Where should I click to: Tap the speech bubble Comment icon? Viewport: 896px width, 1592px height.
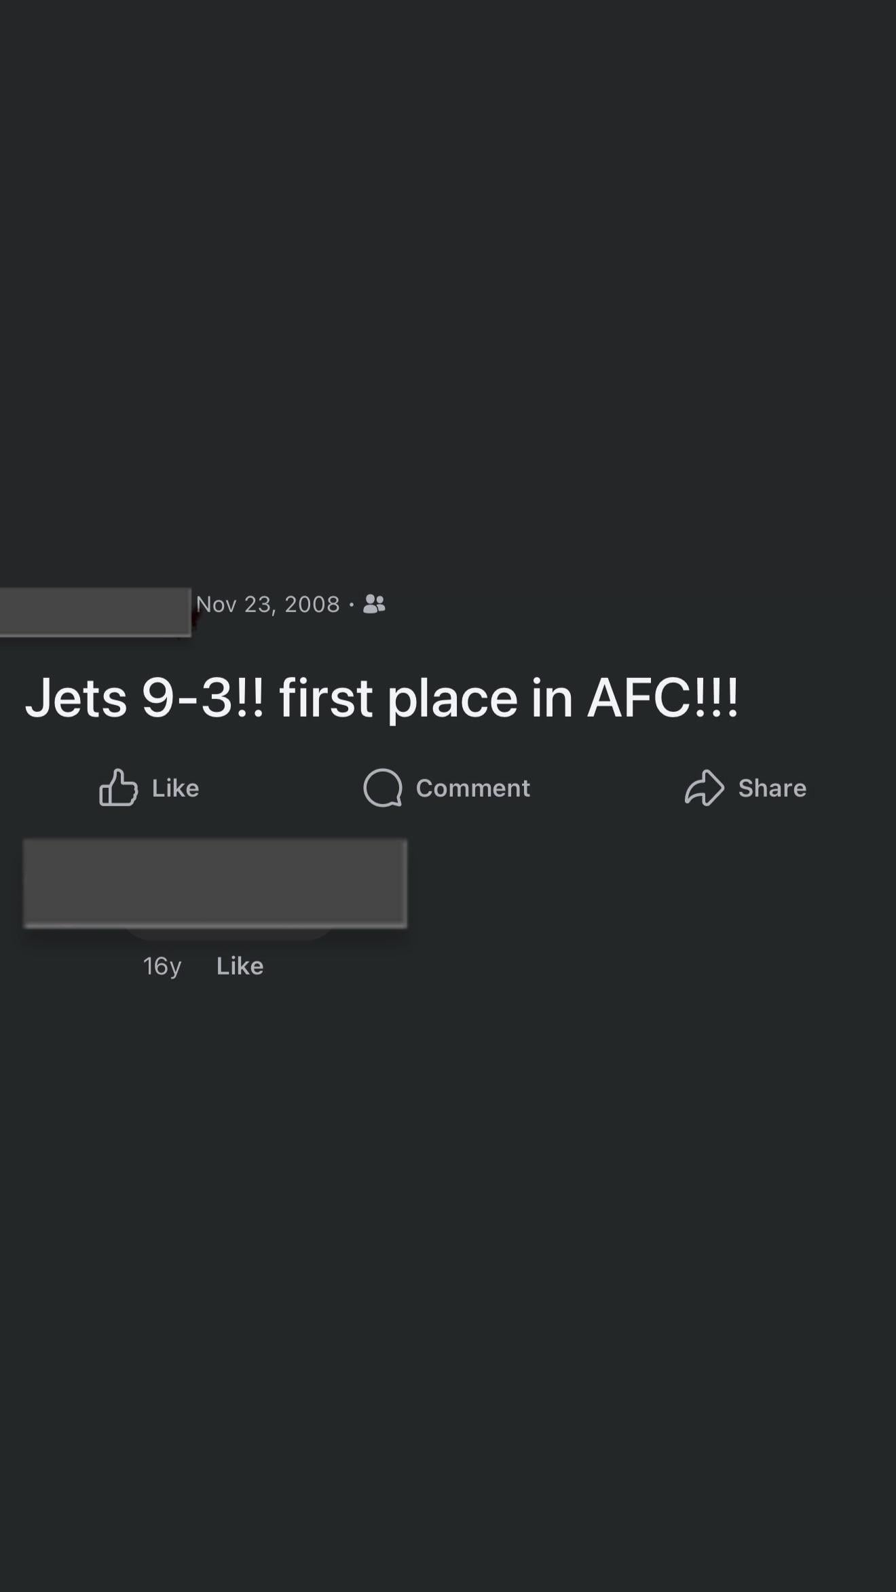tap(383, 788)
